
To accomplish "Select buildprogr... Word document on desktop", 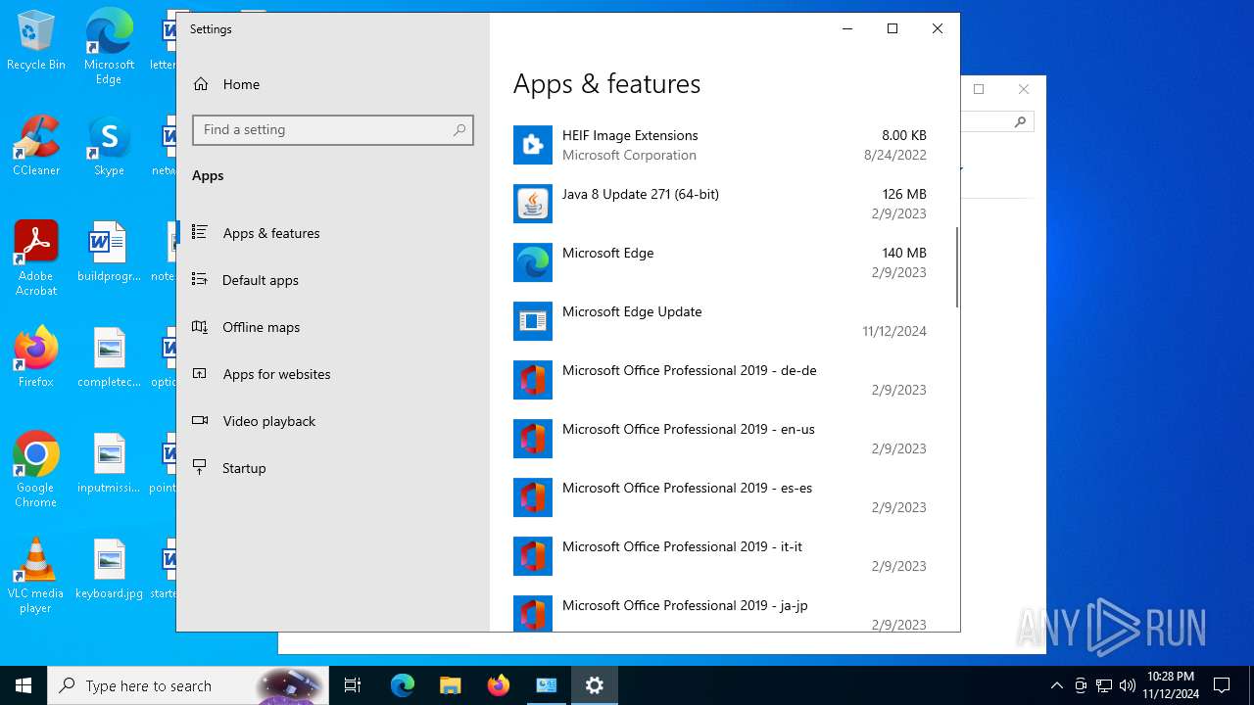I will click(109, 251).
